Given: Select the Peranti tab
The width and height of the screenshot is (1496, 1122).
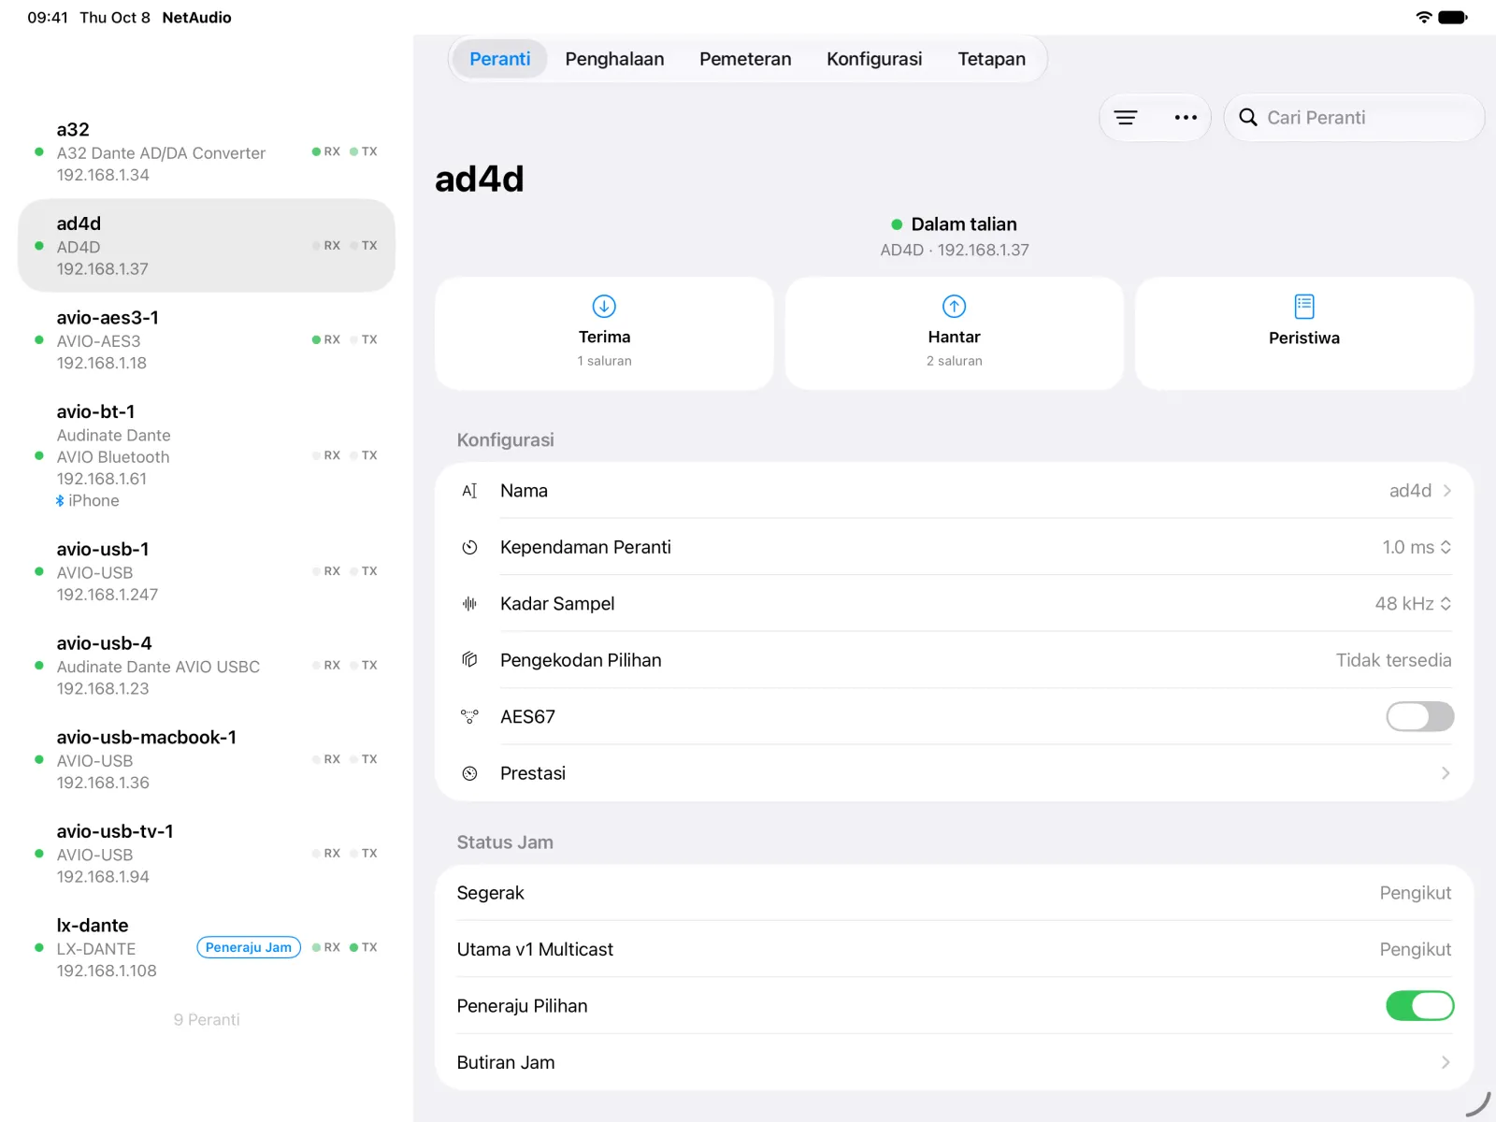Looking at the screenshot, I should tap(499, 59).
